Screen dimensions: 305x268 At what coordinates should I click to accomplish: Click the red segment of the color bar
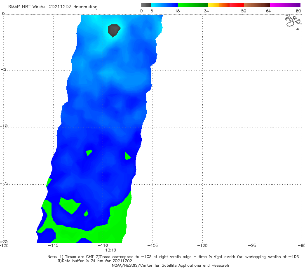237,5
